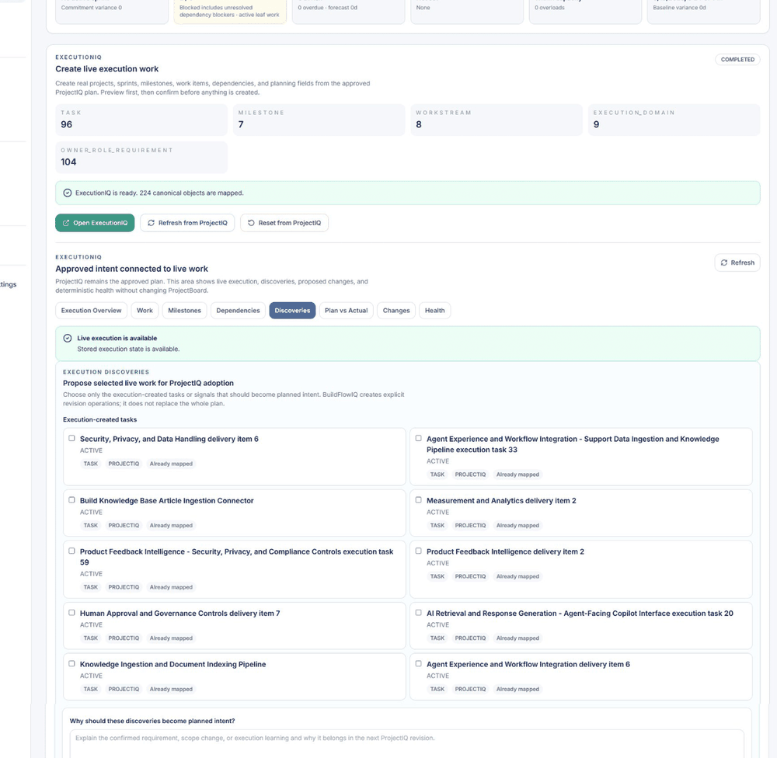Switch to the Dependencies tab
Viewport: 777px width, 758px height.
tap(238, 311)
